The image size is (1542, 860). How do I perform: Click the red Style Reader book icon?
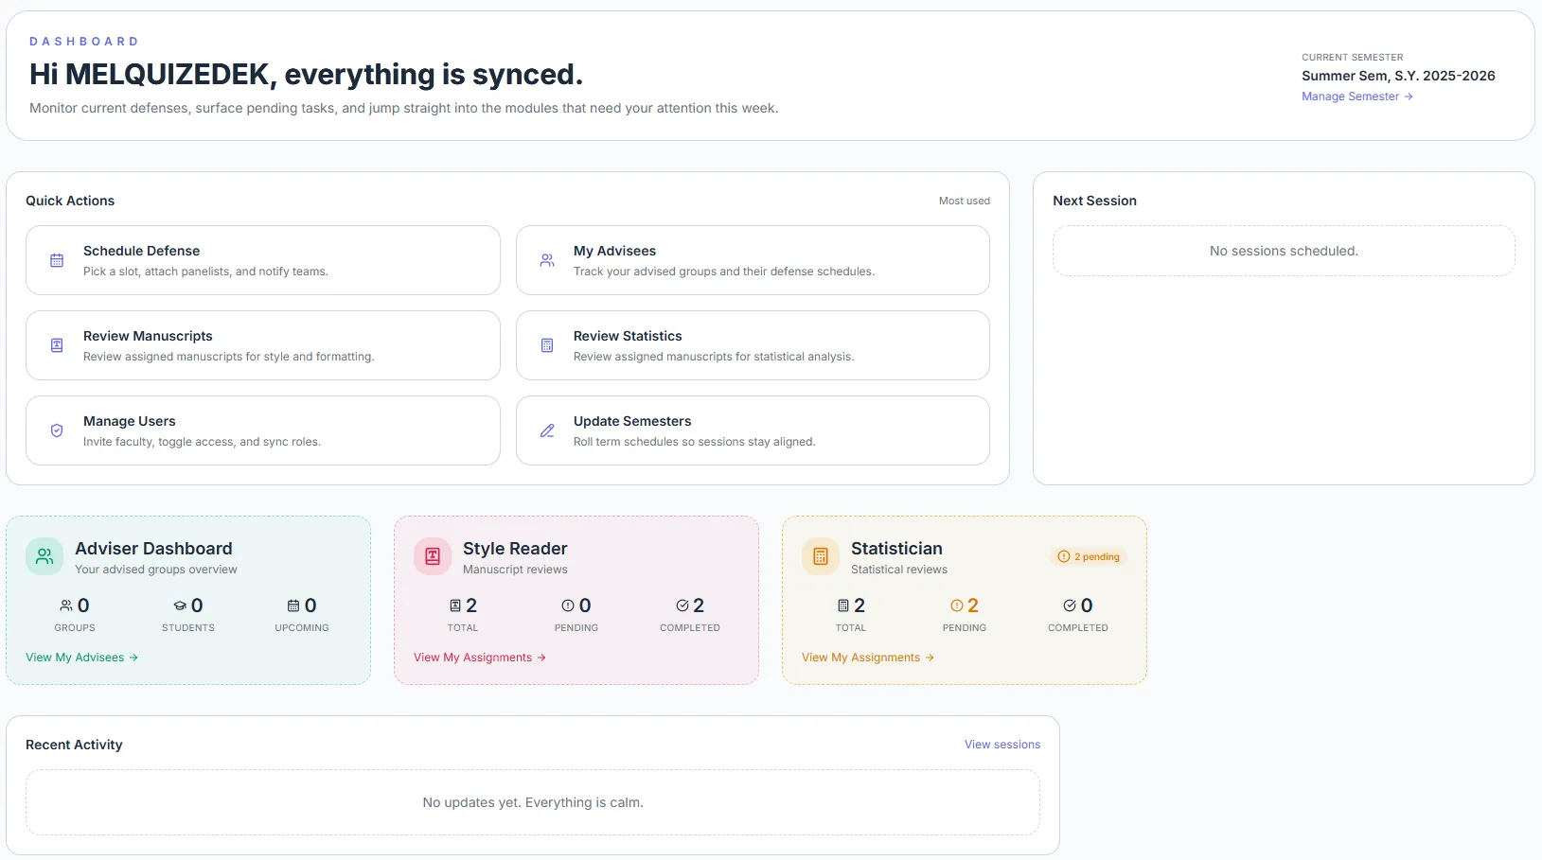click(x=433, y=556)
